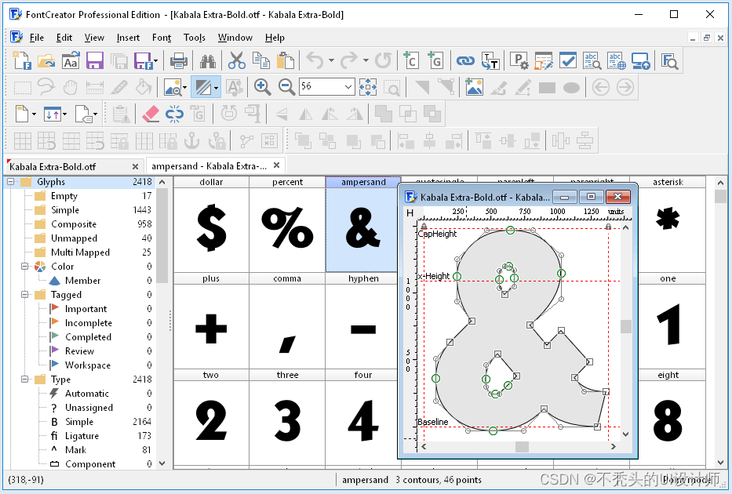This screenshot has height=494, width=732.
Task: Click the Cut scissors icon
Action: 237,60
